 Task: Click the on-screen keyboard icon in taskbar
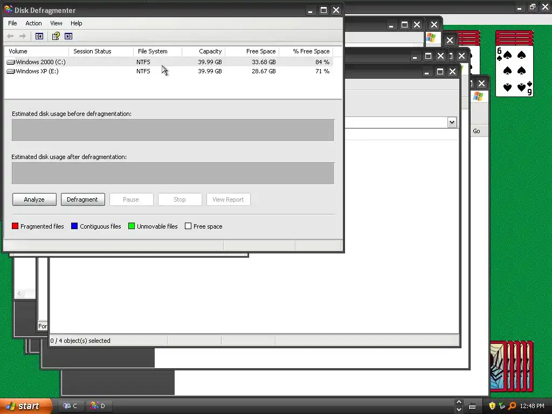pos(472,406)
